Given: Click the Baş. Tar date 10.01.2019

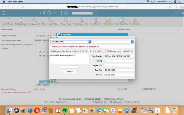Looking at the screenshot, I should (x=119, y=70).
